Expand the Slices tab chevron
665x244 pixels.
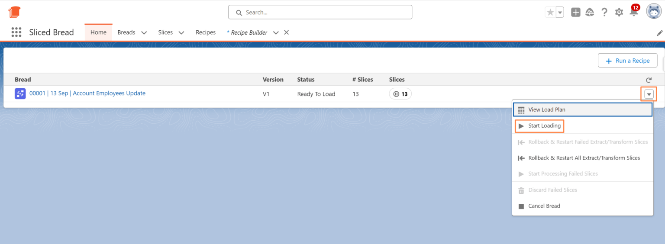point(181,33)
